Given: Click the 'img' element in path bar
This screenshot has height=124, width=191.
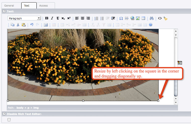Looking at the screenshot, I should coord(36,108).
